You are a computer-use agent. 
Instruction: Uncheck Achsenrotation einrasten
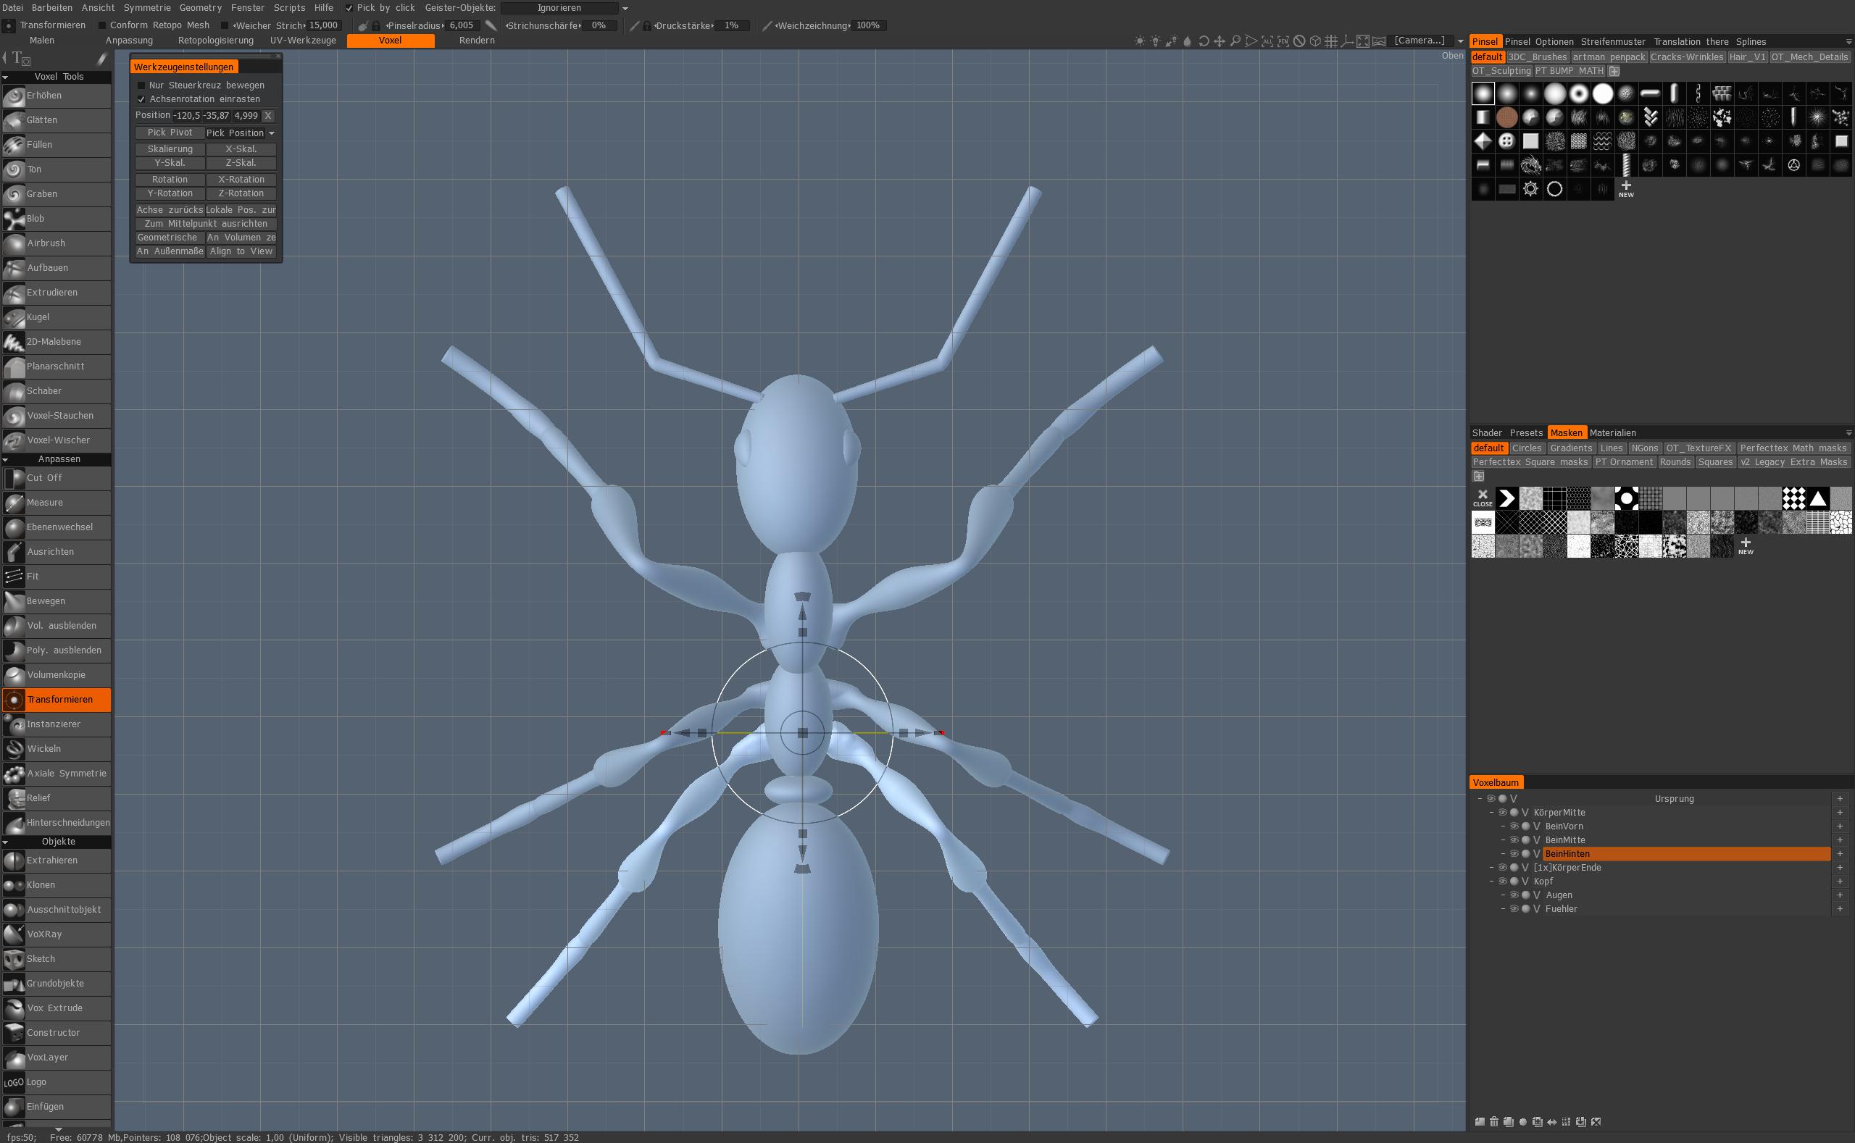coord(141,99)
